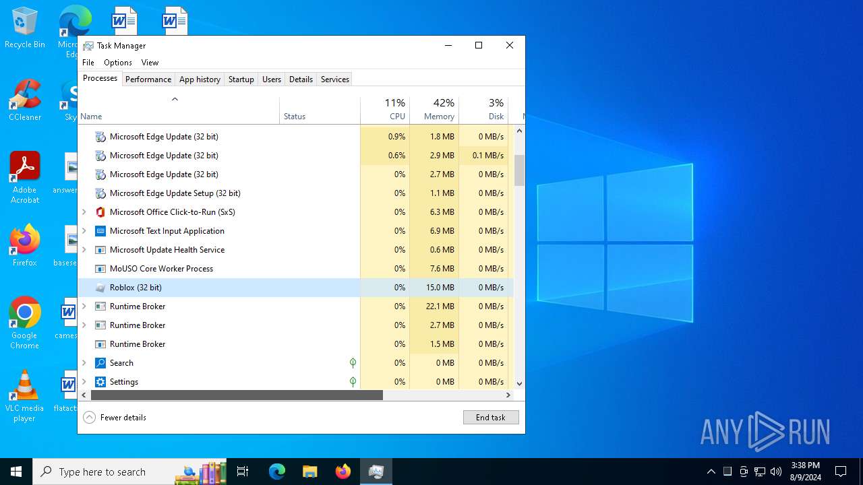
Task: Switch to the App history tab
Action: pyautogui.click(x=200, y=79)
